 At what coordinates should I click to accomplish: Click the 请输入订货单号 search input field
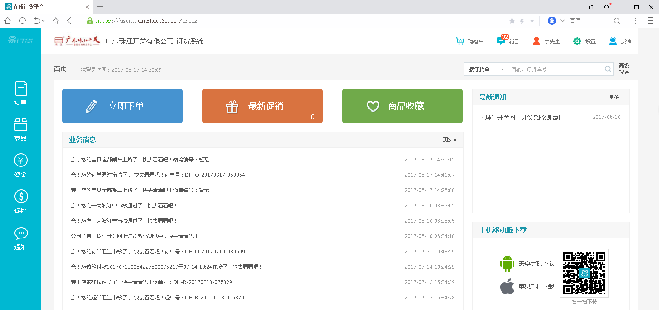(x=555, y=69)
